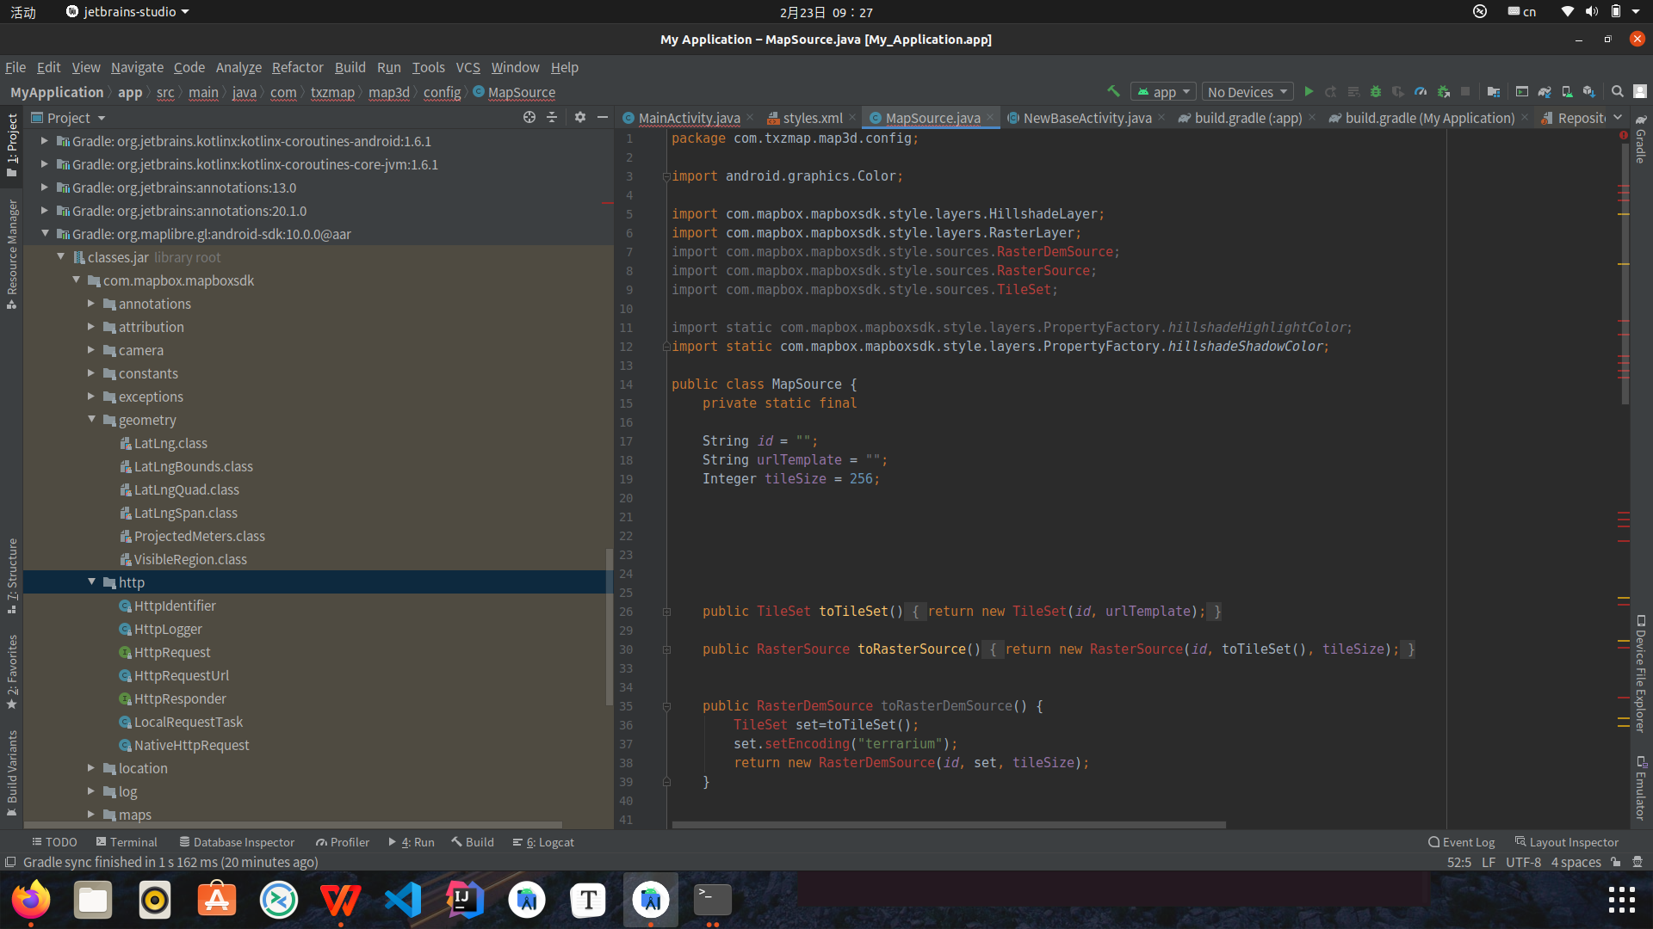Run the app with the green Run icon
The width and height of the screenshot is (1653, 929).
pos(1309,91)
